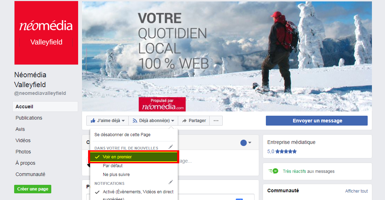Open the J'aime déjà dropdown

[107, 121]
